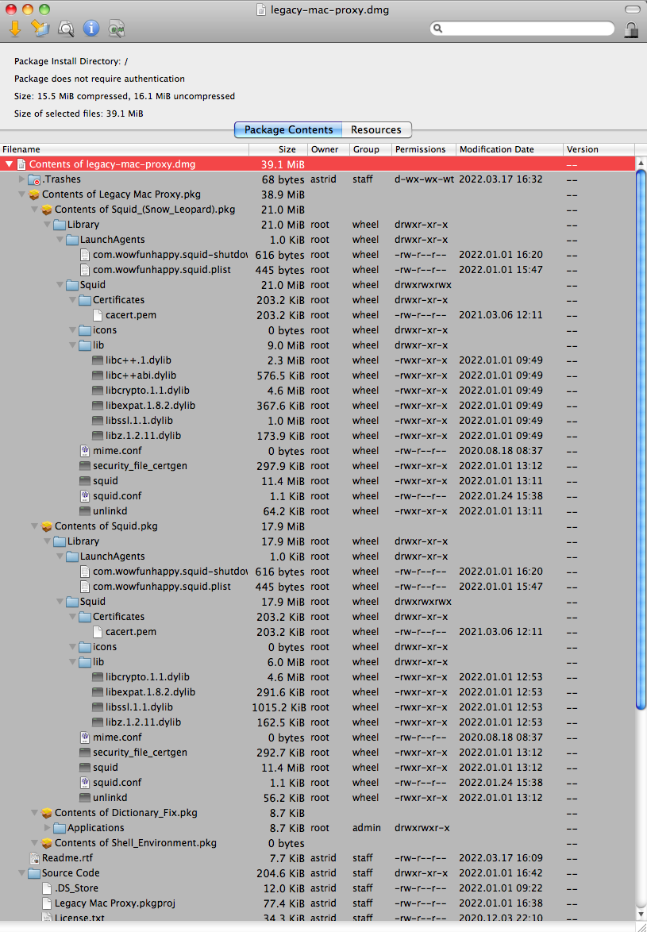Click the scrollbar up arrow
This screenshot has width=647, height=932.
click(641, 163)
